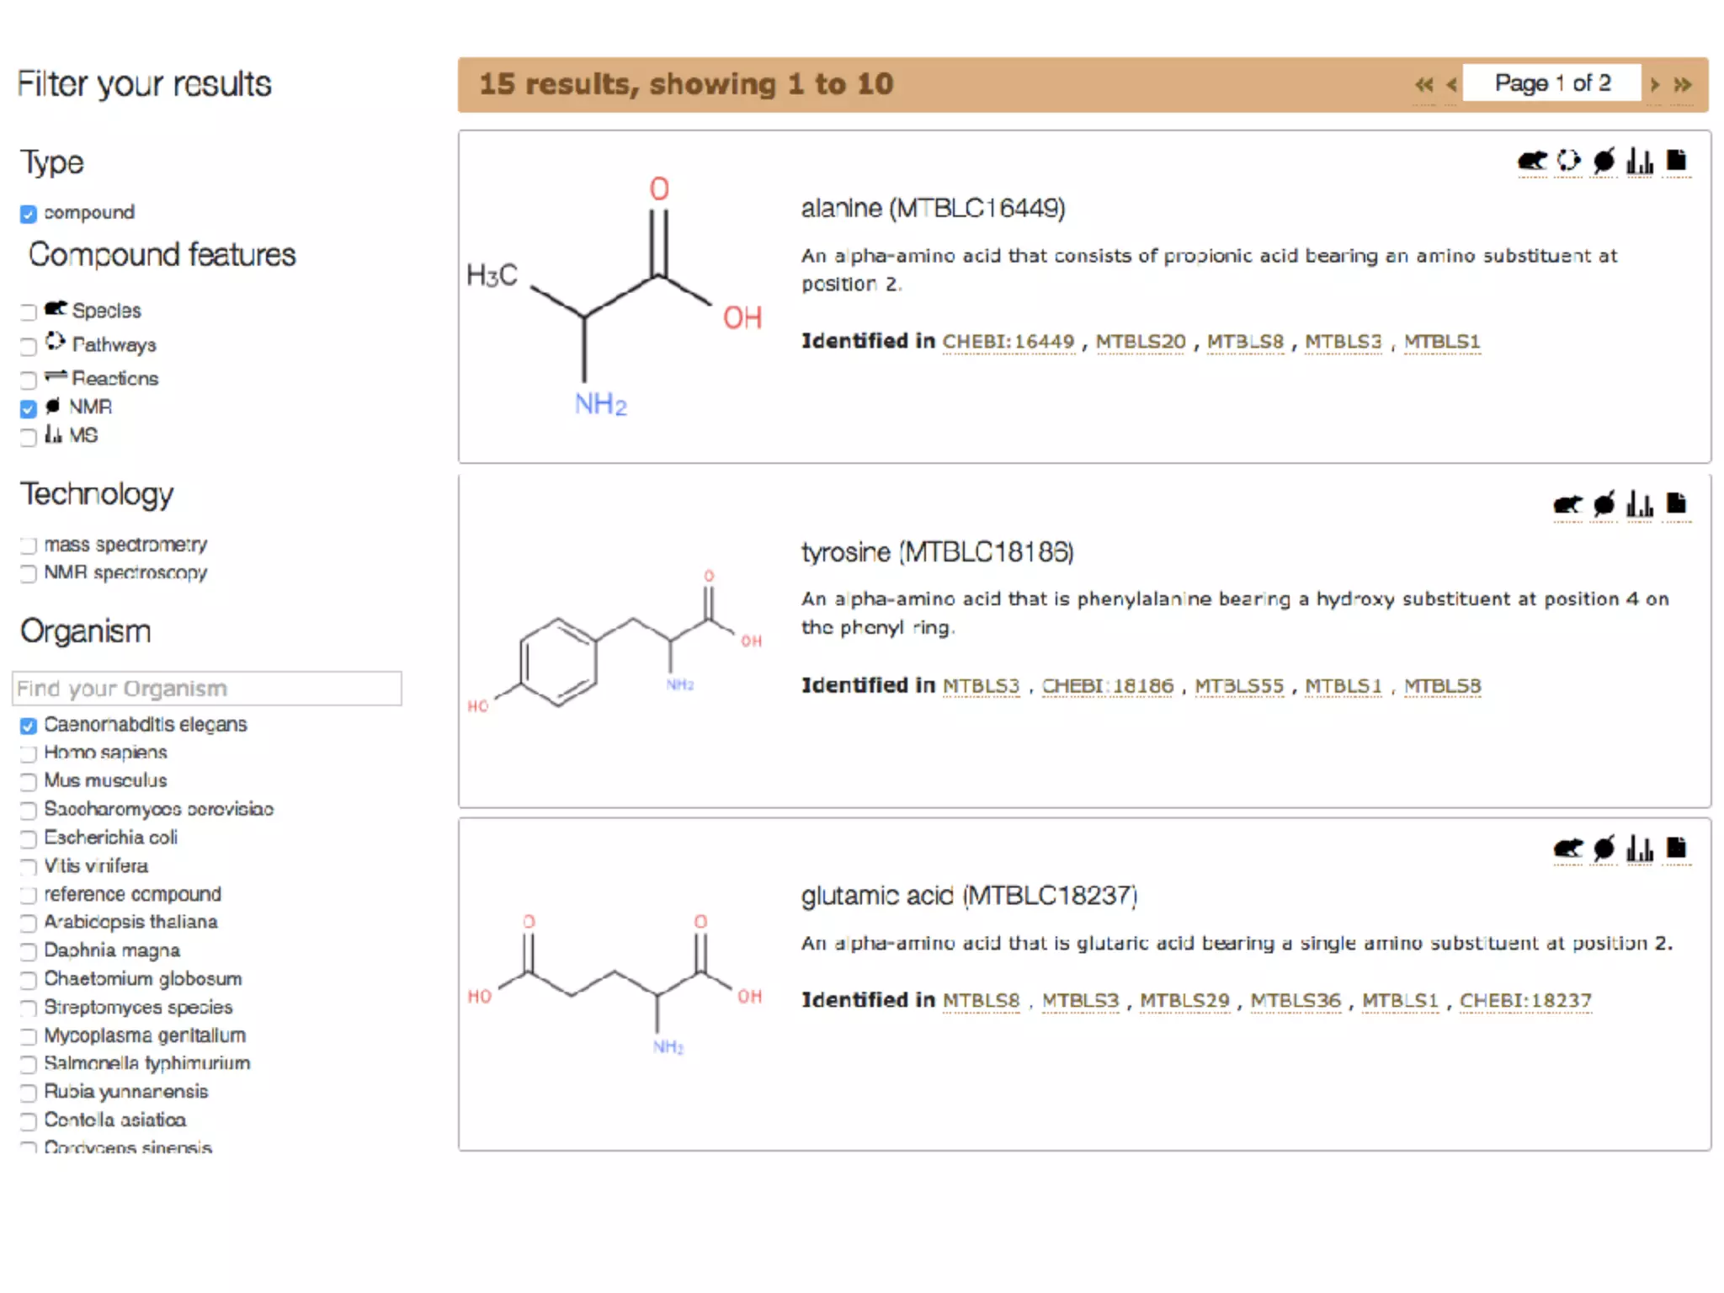Screen dimensions: 1724x1293
Task: Click document icon on tyrosine result
Action: point(1676,504)
